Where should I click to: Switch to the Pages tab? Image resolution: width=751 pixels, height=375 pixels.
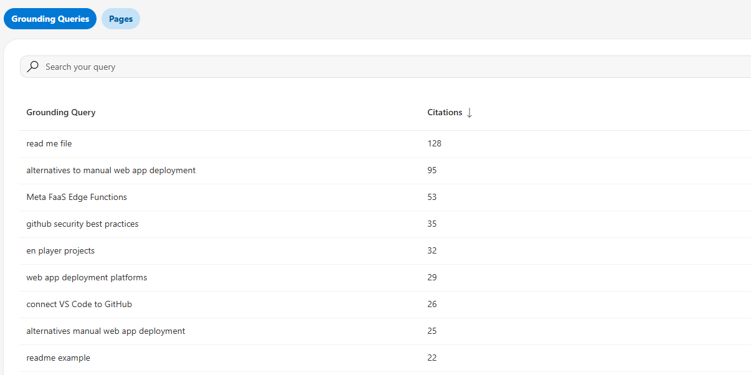(120, 19)
